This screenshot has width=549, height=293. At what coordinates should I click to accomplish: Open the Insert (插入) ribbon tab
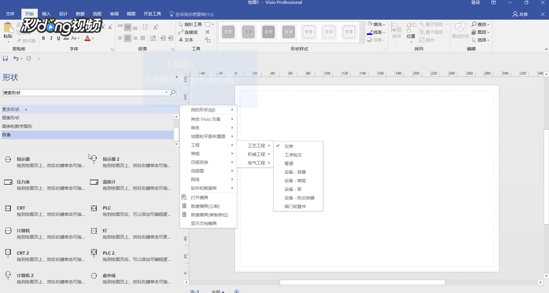(46, 14)
